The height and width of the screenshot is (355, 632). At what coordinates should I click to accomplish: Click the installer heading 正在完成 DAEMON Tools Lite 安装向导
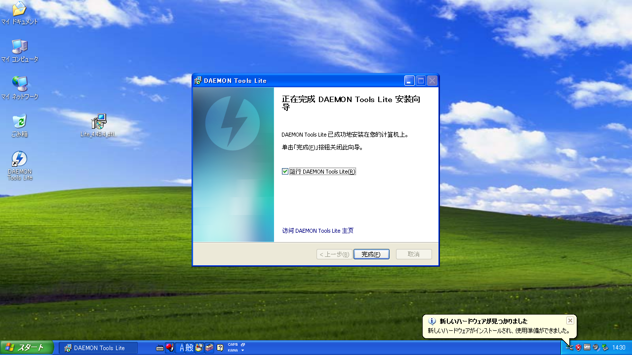(351, 103)
